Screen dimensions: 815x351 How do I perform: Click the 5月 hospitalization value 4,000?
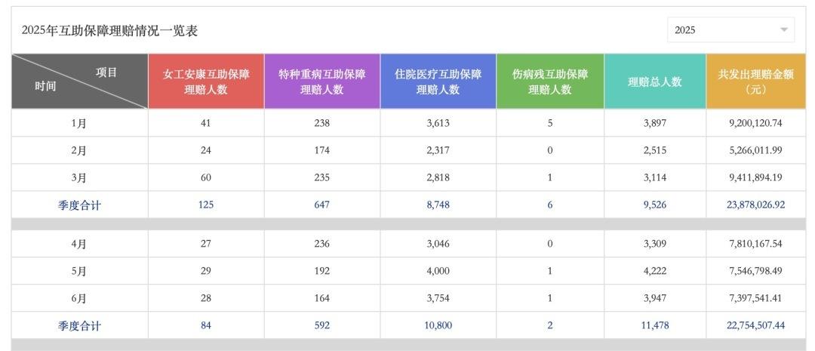point(438,271)
